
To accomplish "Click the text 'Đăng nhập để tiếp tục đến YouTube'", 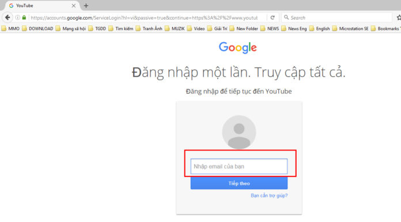I will pos(239,92).
